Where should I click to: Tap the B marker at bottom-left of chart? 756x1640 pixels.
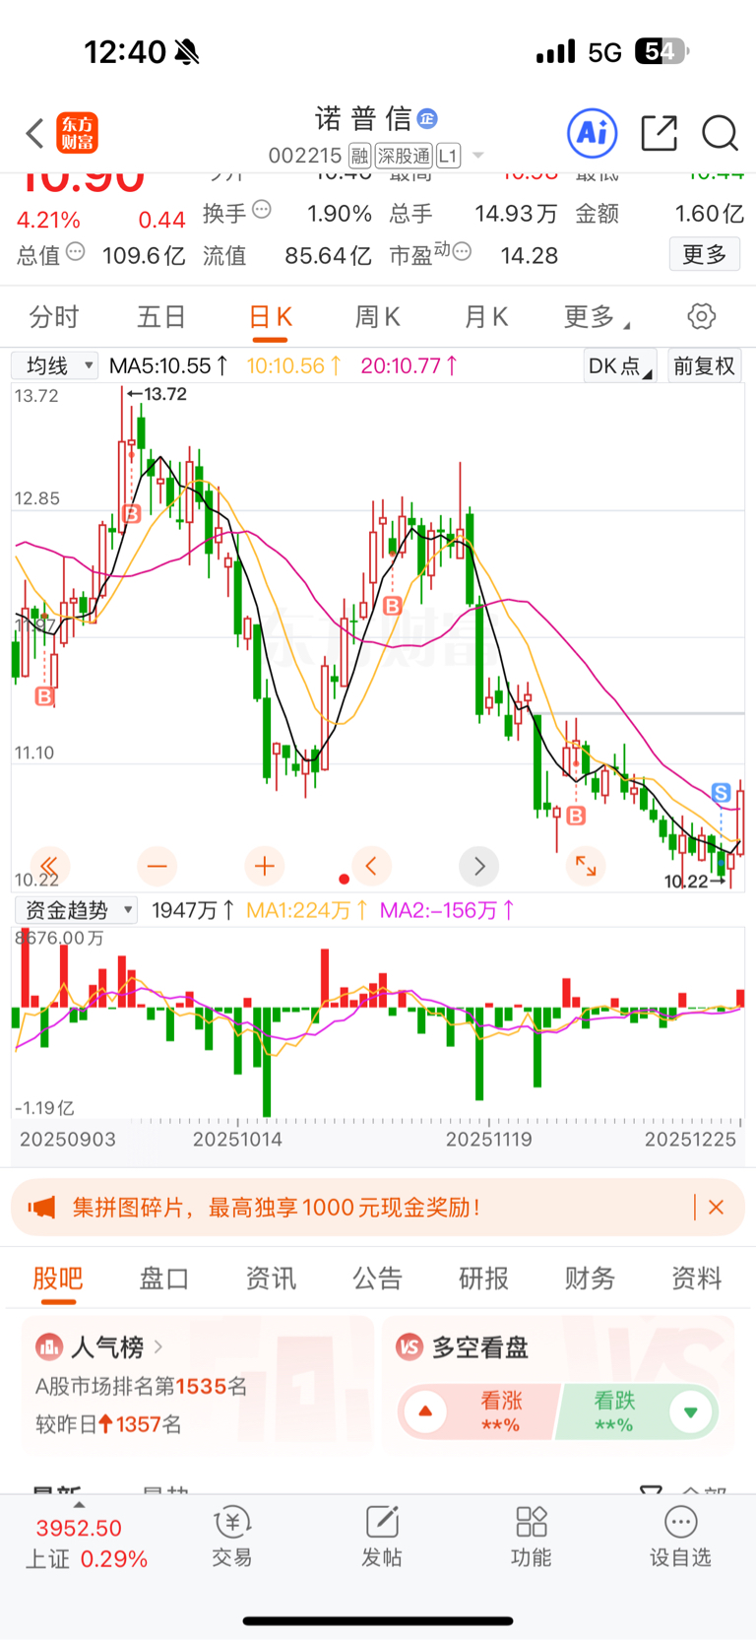pos(44,696)
